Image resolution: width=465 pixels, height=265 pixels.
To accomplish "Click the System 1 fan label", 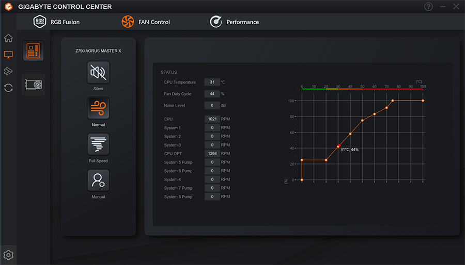I will (172, 128).
